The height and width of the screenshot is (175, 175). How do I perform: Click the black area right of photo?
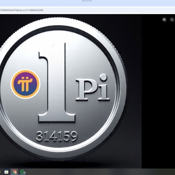[x=158, y=95]
